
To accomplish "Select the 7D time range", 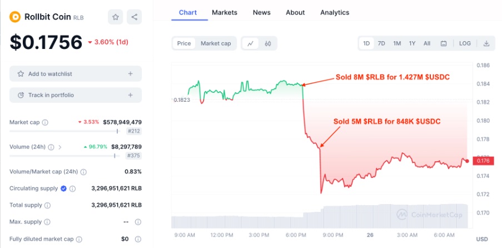I will pos(381,43).
